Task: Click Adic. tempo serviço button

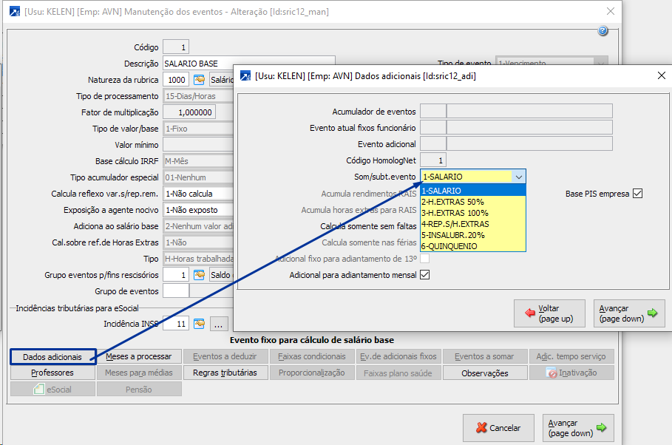Action: point(571,356)
